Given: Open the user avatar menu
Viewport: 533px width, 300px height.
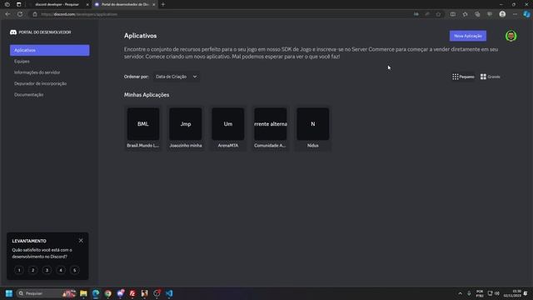Looking at the screenshot, I should tap(511, 36).
